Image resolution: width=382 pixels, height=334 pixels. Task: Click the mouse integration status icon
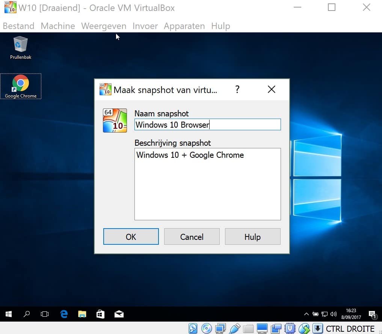pyautogui.click(x=304, y=328)
